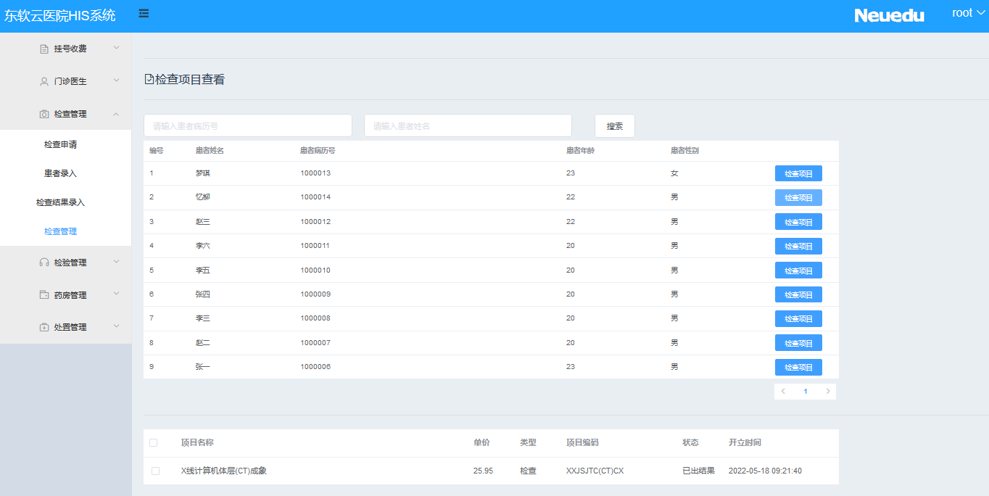Viewport: 989px width, 496px height.
Task: Go to previous page arrow
Action: 783,392
